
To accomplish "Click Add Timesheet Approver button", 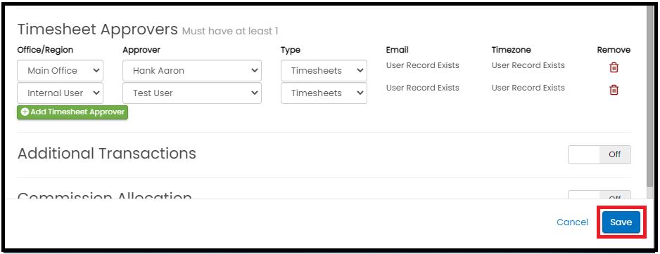I will 72,112.
